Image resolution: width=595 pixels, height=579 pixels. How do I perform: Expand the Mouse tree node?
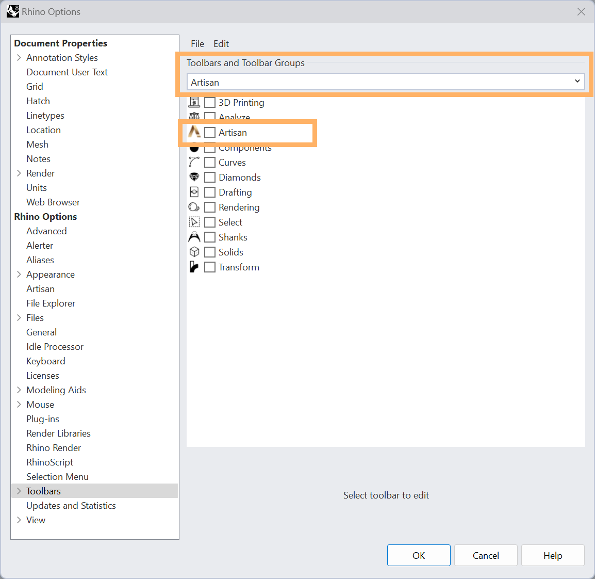click(19, 405)
